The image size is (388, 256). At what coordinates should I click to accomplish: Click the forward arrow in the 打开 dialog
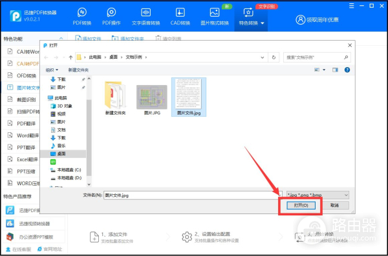56,57
